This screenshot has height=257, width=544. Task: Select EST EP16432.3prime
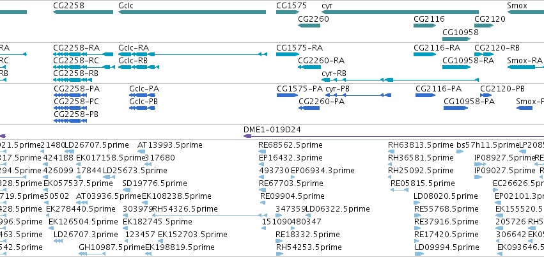coord(291,158)
